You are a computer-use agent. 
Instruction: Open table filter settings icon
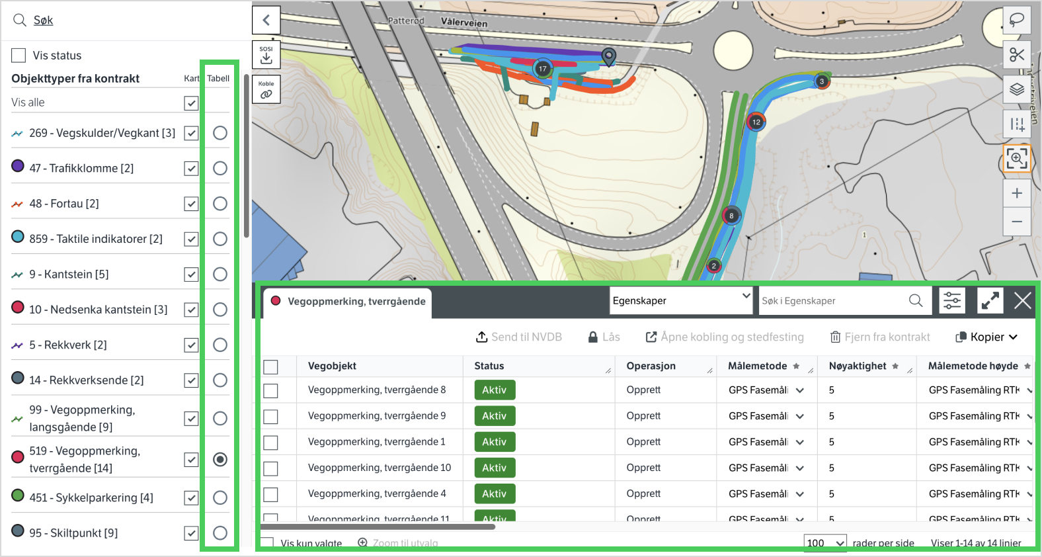951,301
